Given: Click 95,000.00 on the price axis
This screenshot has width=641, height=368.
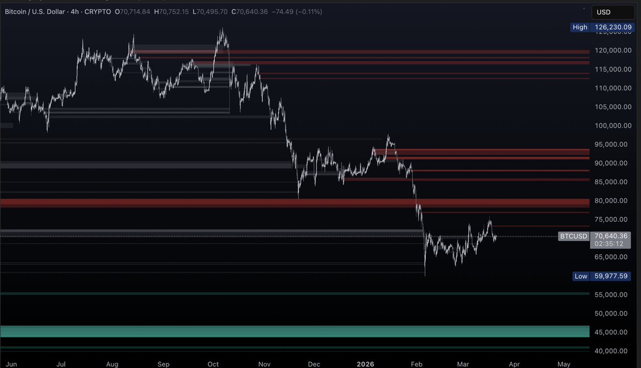Looking at the screenshot, I should pos(612,144).
